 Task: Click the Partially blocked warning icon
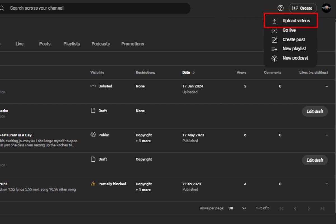click(x=93, y=184)
